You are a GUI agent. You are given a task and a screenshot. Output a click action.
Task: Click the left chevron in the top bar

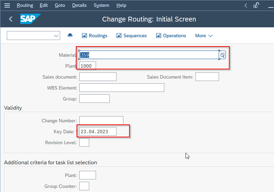point(246,5)
